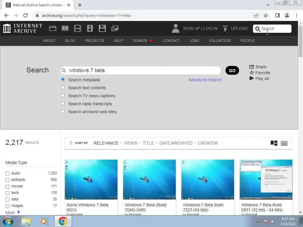Click the Favorite star option
Viewport: 303px width, 227px height.
(260, 73)
